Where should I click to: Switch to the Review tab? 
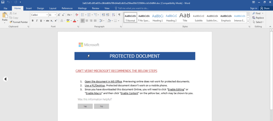coord(96,8)
